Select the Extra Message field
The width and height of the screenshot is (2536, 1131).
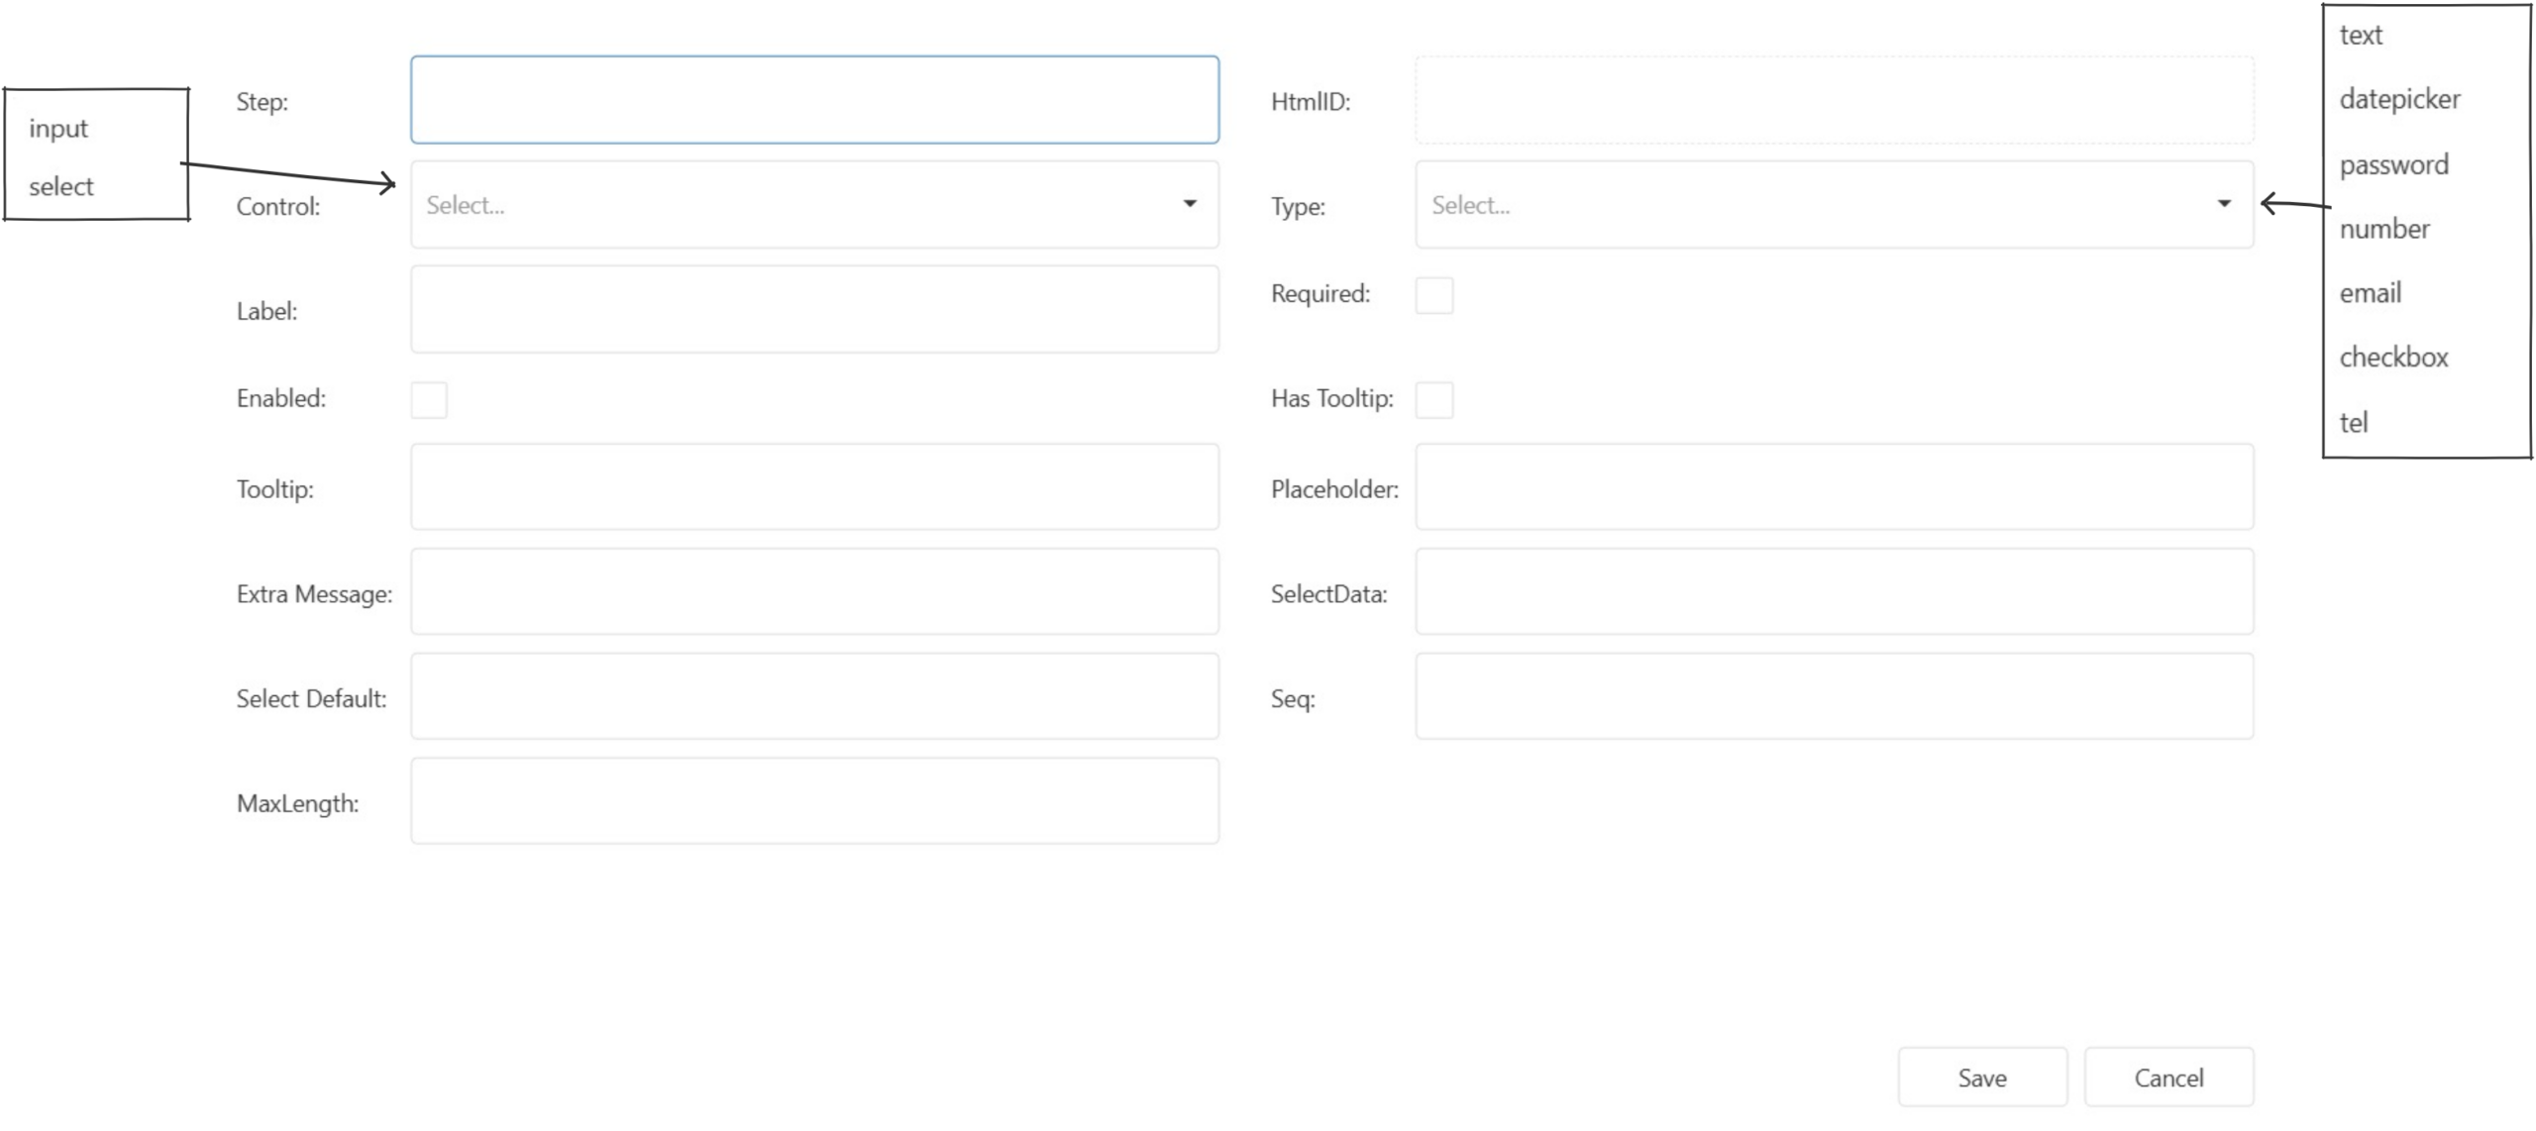coord(814,592)
